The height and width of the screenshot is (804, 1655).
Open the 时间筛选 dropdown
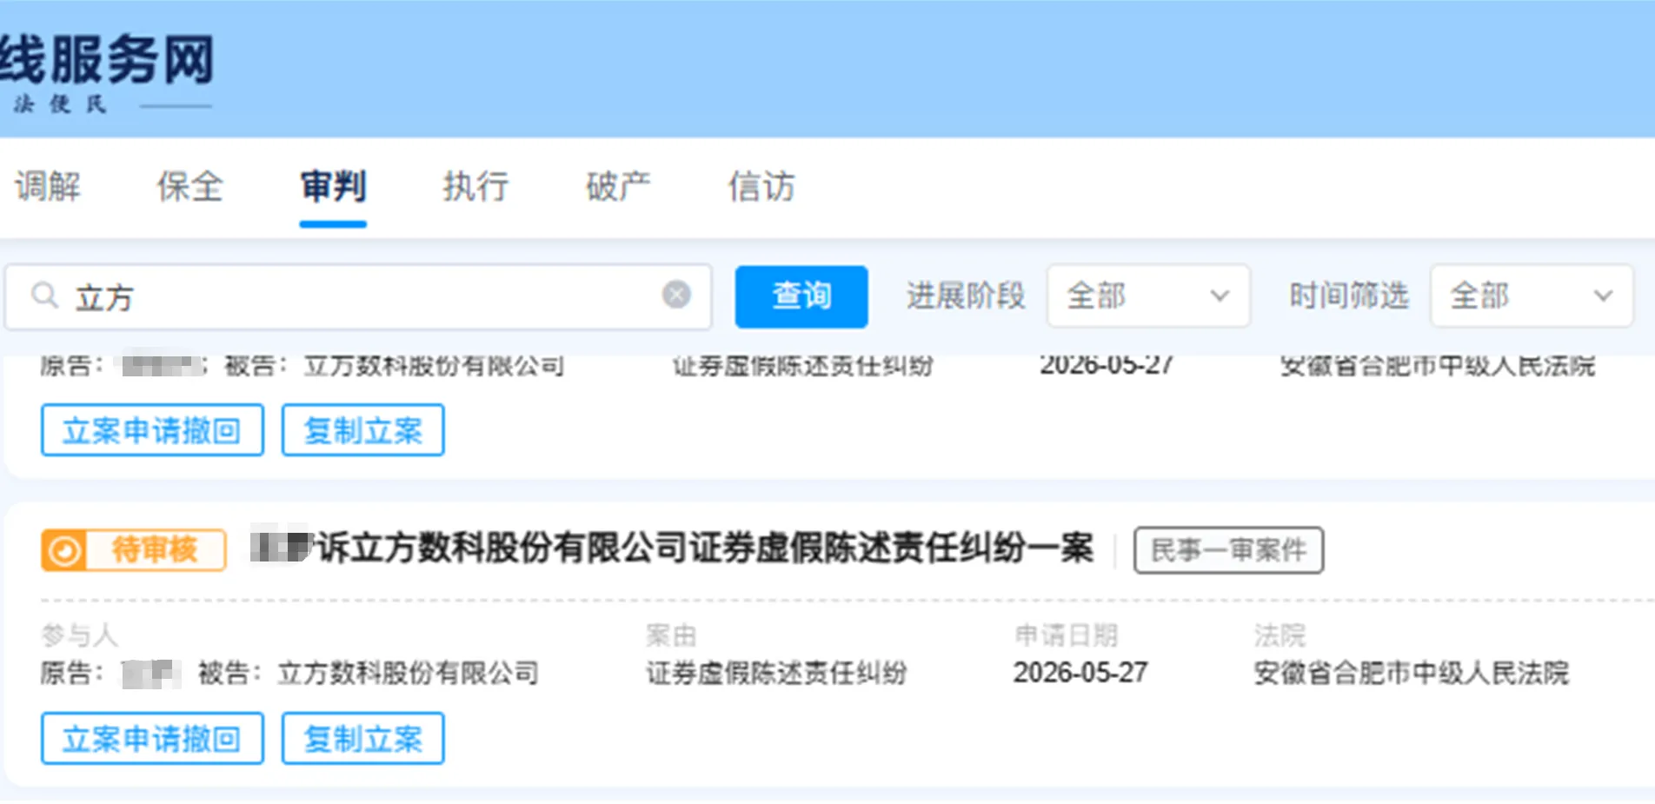pyautogui.click(x=1532, y=296)
